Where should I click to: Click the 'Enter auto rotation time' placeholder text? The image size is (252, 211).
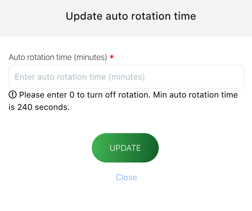pyautogui.click(x=80, y=77)
